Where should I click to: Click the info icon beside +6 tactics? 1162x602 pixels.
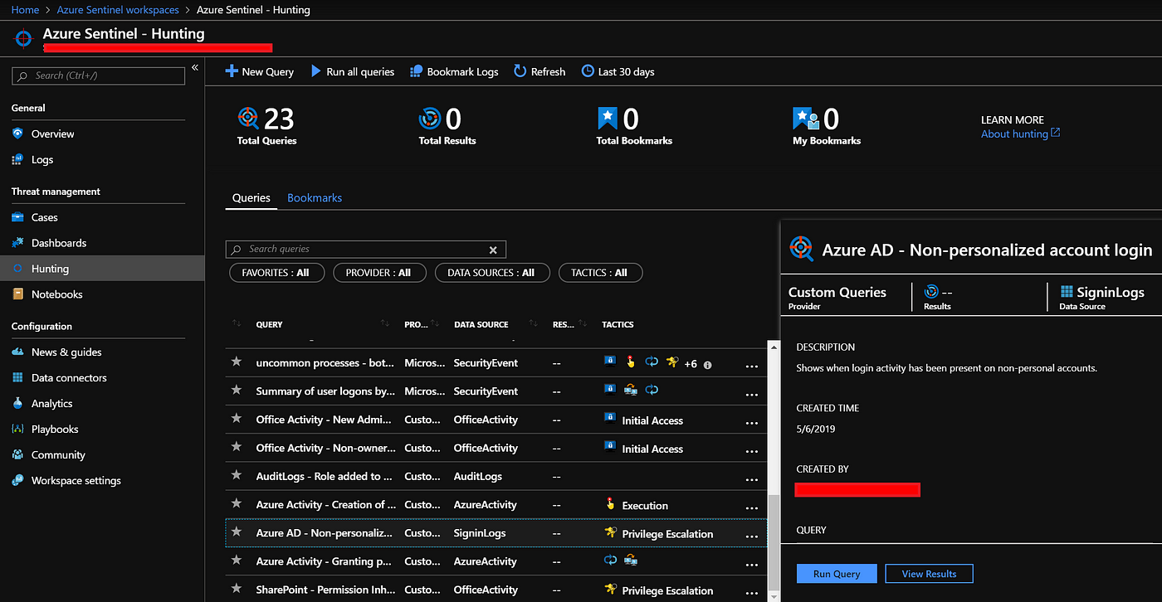(x=707, y=363)
